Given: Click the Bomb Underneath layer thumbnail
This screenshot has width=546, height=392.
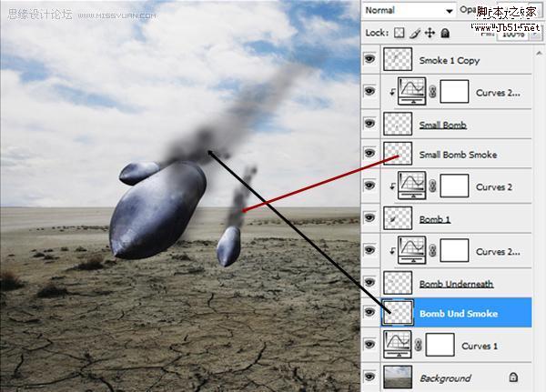Looking at the screenshot, I should click(398, 283).
